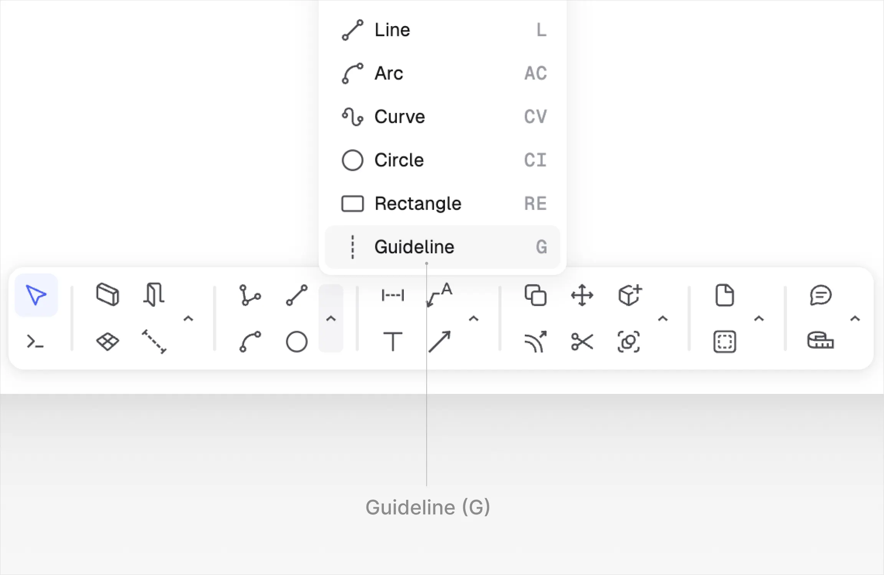
Task: Select the Door tool icon
Action: [154, 295]
